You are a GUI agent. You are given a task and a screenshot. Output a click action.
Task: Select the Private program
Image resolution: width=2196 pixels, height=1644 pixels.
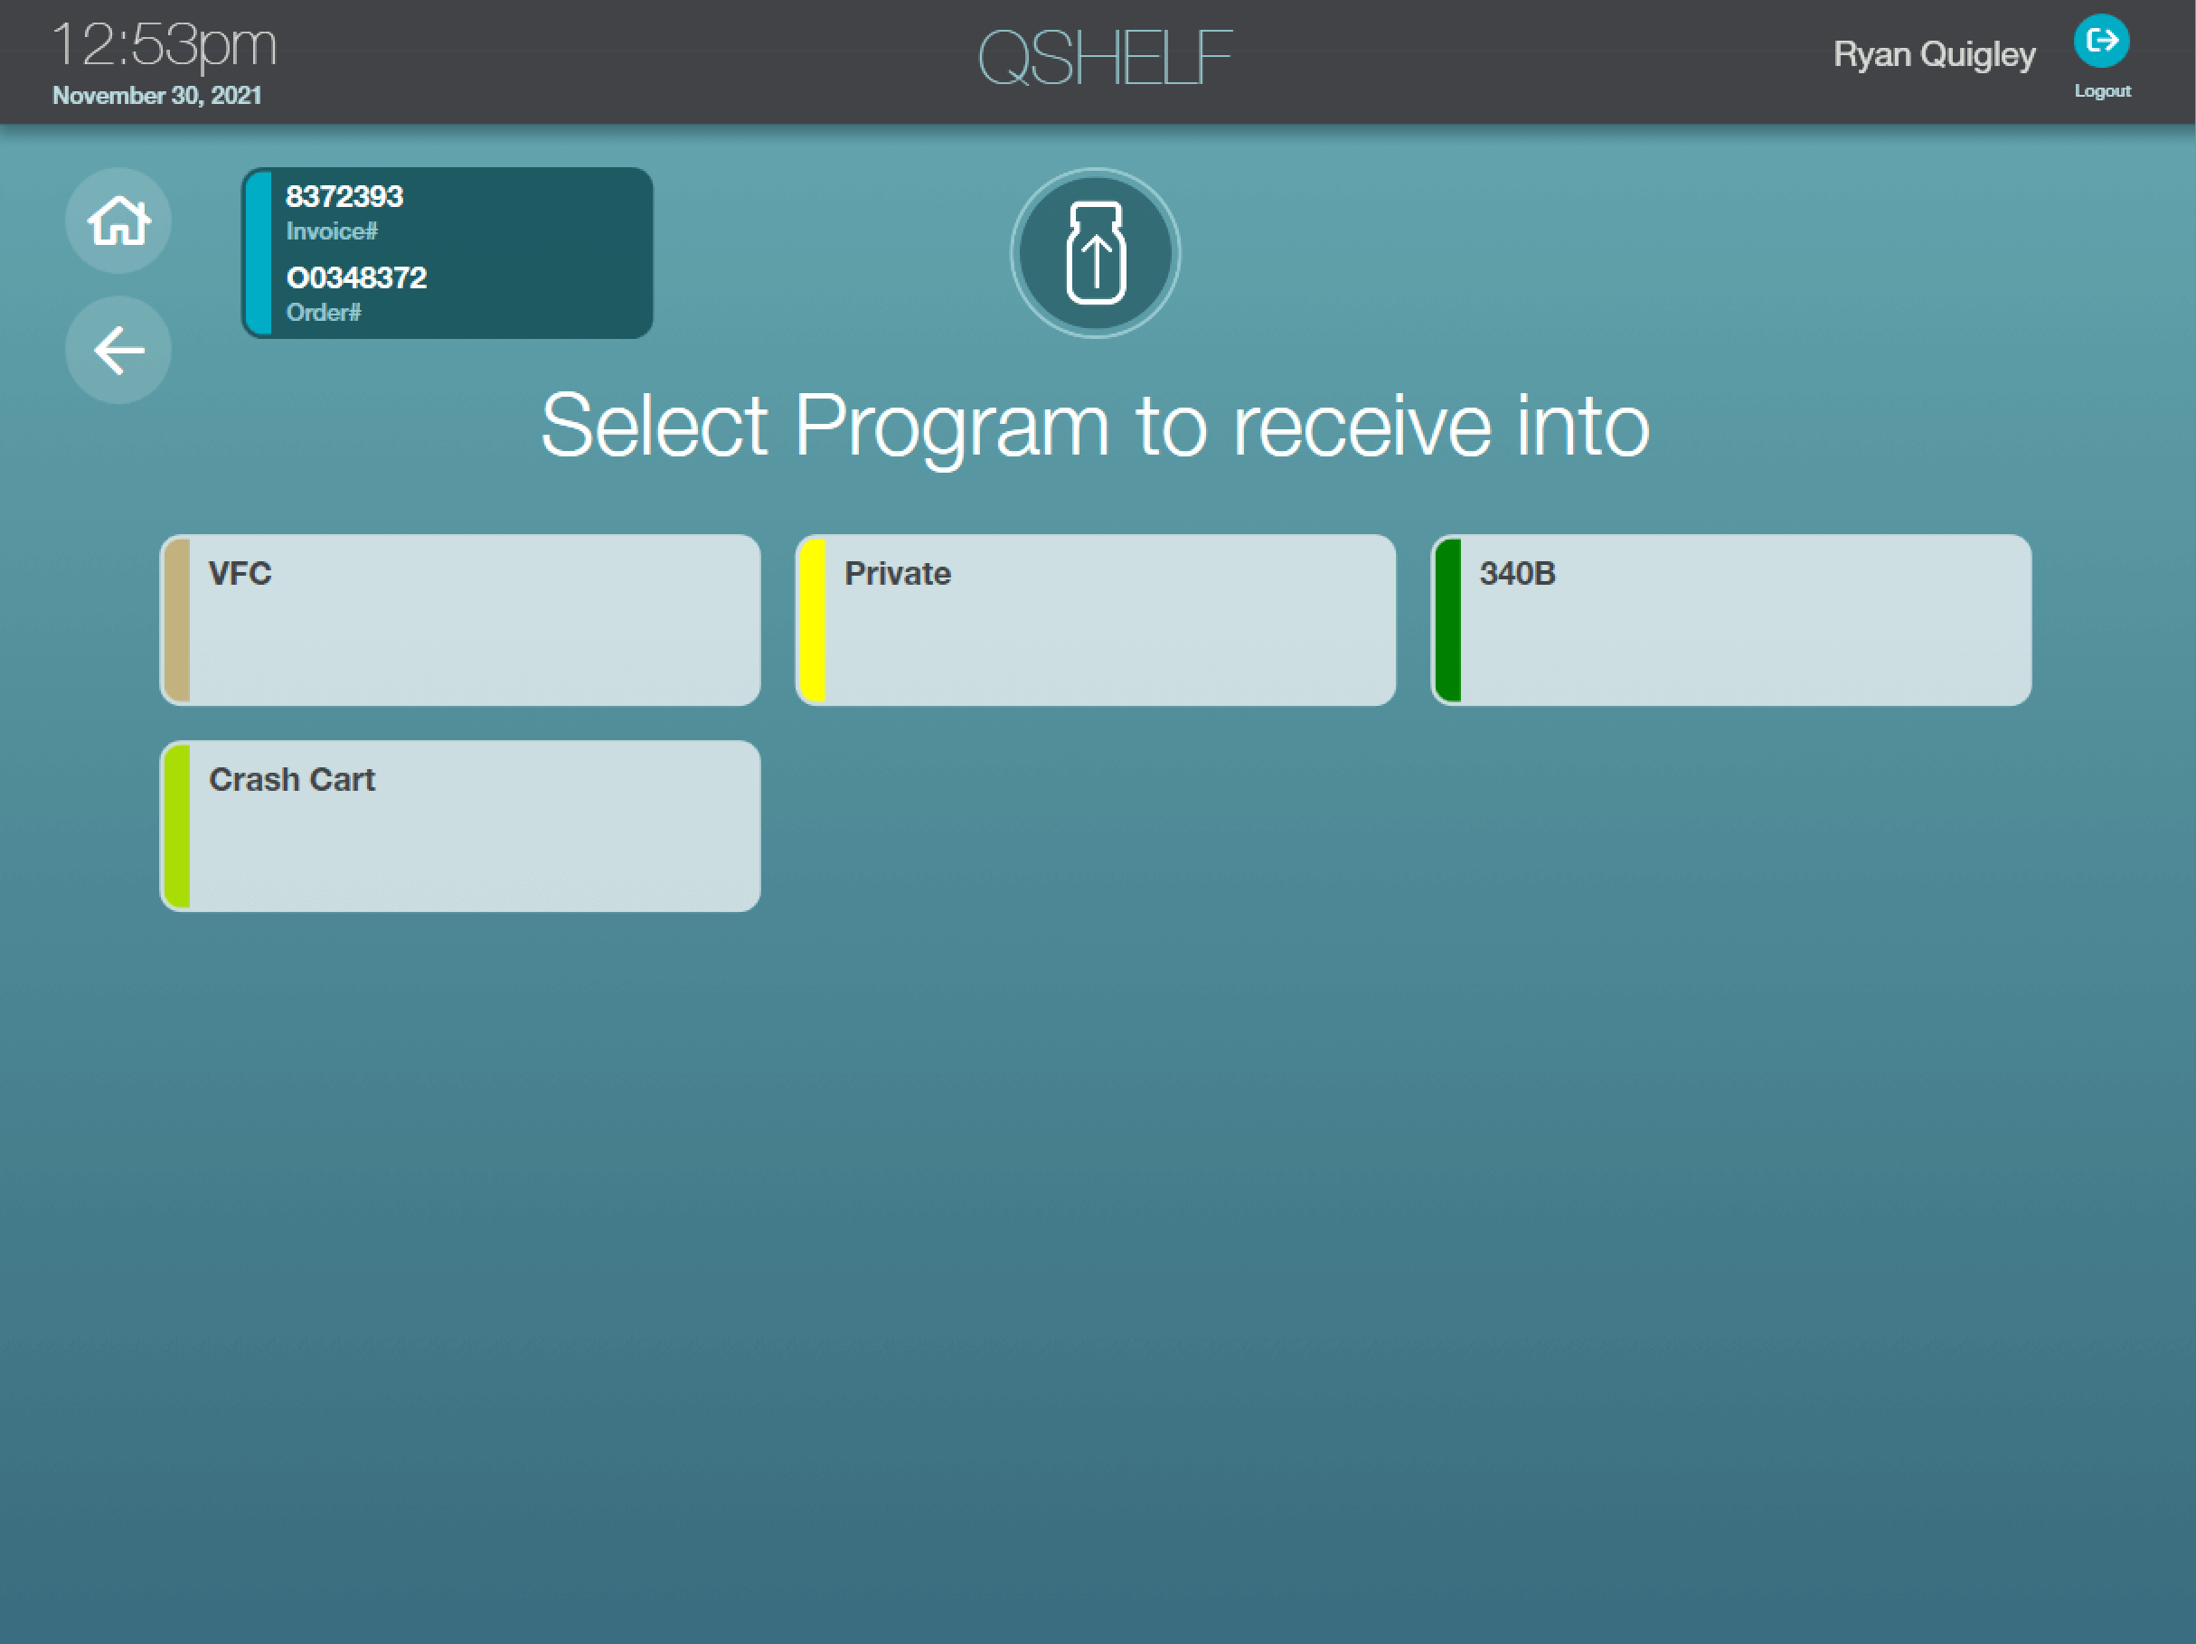(x=1095, y=621)
